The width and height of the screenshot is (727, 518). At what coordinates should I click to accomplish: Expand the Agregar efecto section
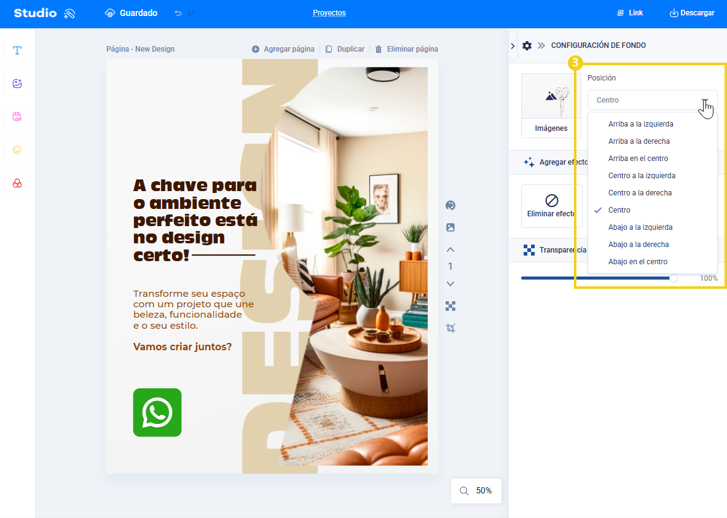click(556, 162)
